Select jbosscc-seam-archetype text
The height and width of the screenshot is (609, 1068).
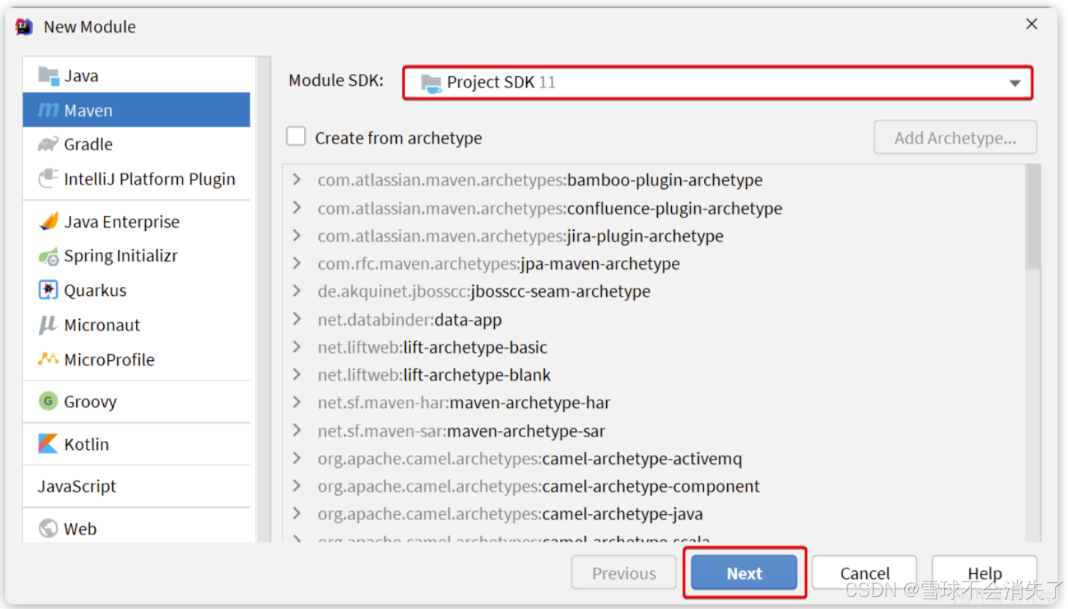tap(561, 291)
